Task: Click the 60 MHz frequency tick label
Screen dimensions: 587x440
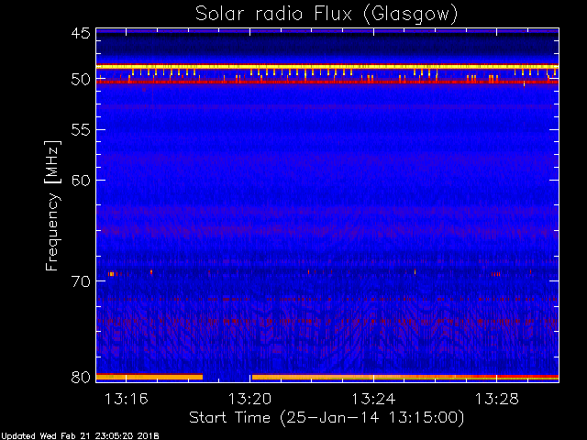Action: point(81,180)
